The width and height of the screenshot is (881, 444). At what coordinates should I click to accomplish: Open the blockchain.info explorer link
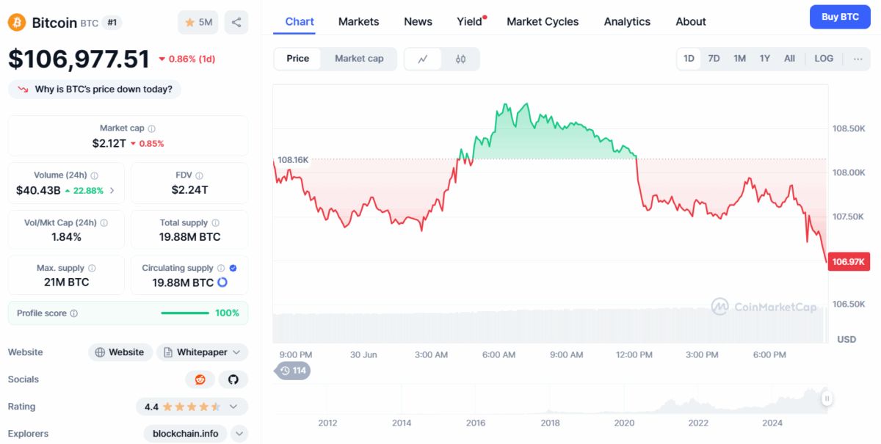coord(186,434)
